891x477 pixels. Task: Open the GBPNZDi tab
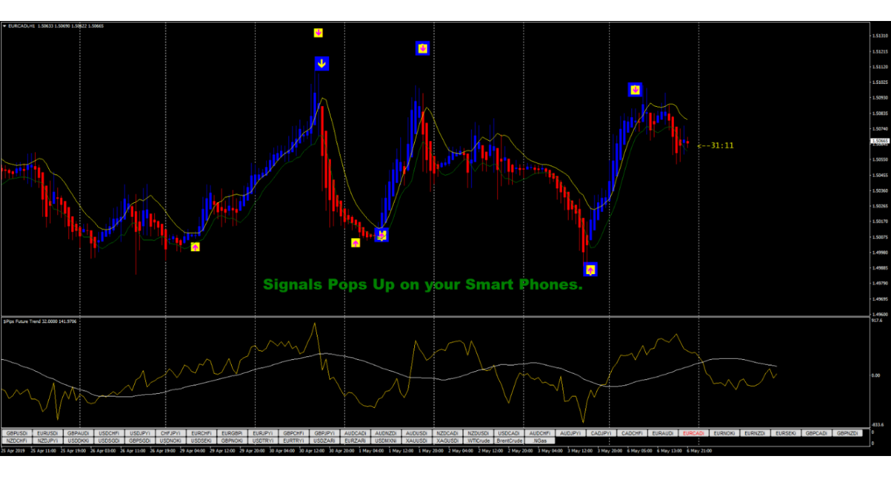pos(848,433)
